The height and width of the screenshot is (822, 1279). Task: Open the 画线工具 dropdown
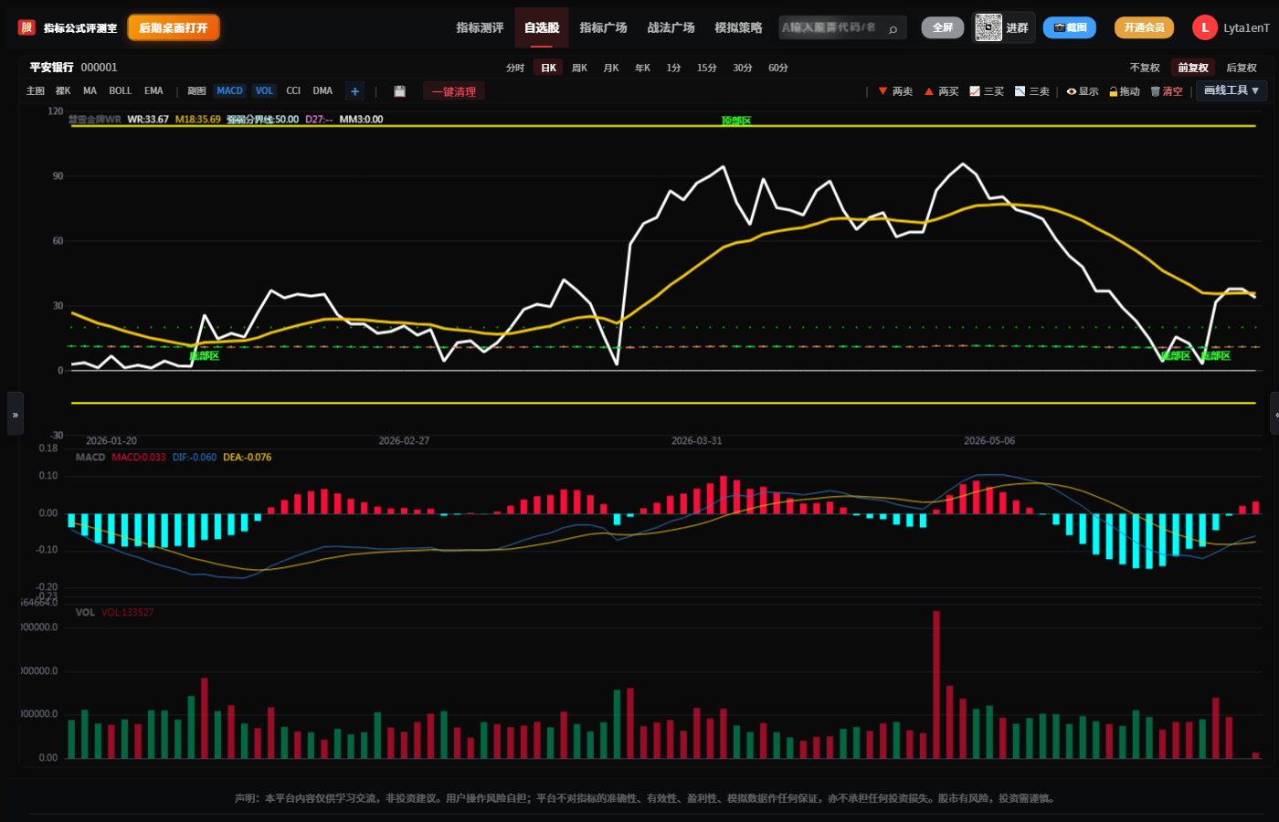tap(1231, 90)
